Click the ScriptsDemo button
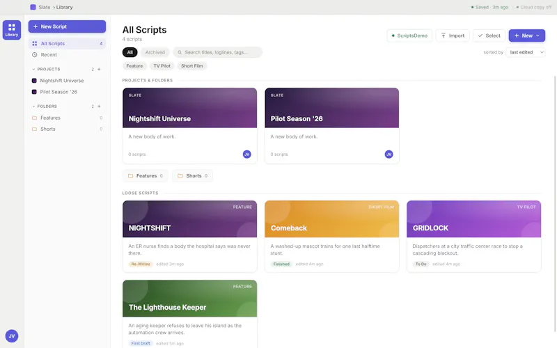 (409, 35)
